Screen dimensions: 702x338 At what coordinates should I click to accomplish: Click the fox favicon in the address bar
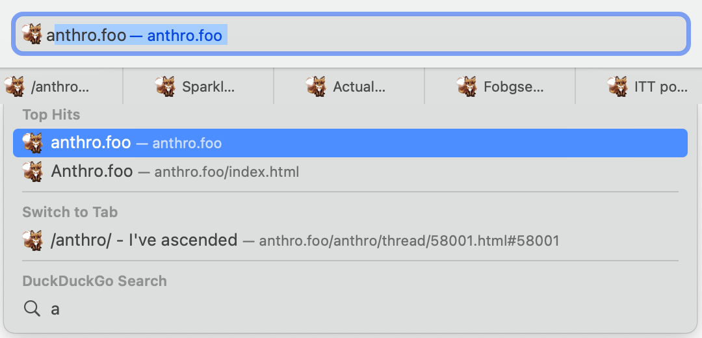point(32,34)
